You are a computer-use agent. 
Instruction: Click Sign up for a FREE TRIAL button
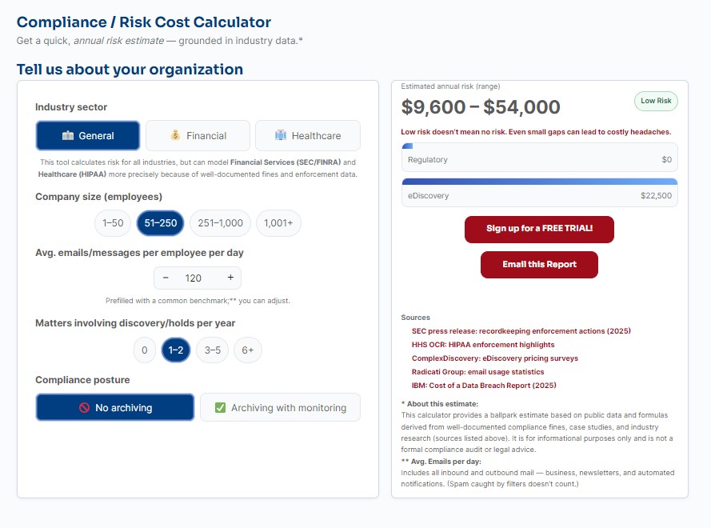click(x=539, y=229)
